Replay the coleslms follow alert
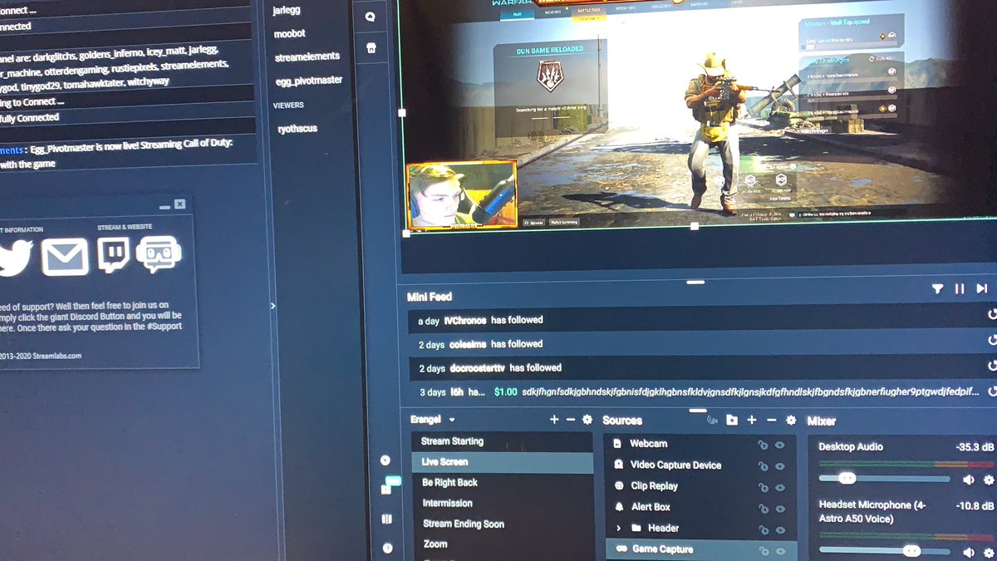The height and width of the screenshot is (561, 997). (x=991, y=340)
